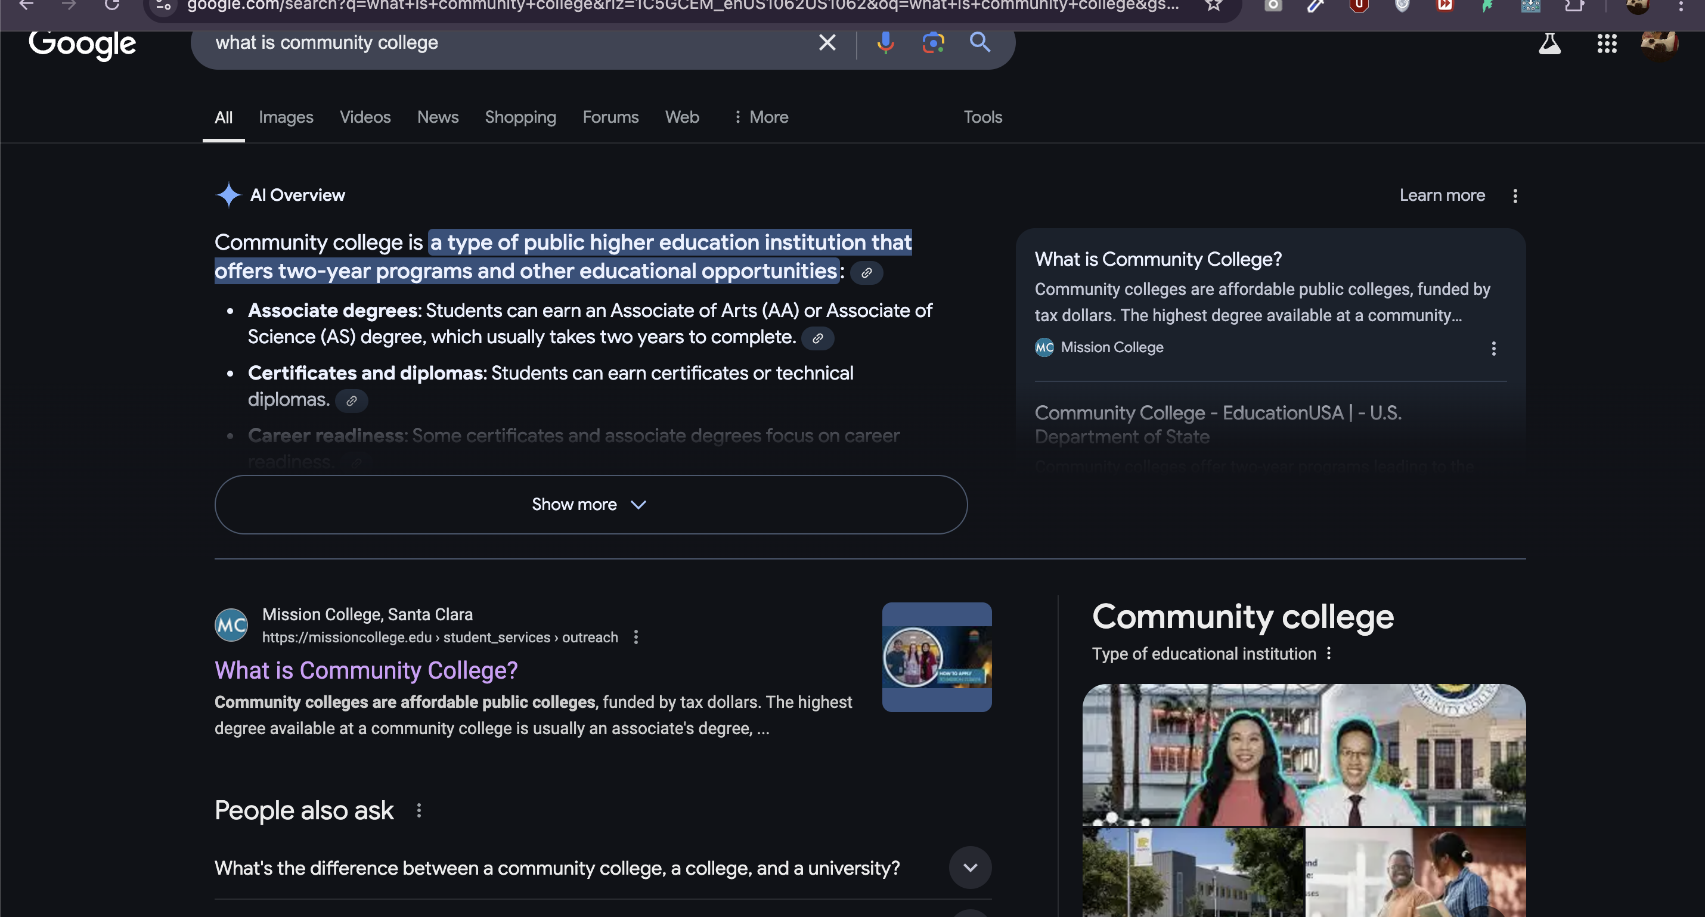
Task: Open Search Labs flask icon
Action: [x=1549, y=43]
